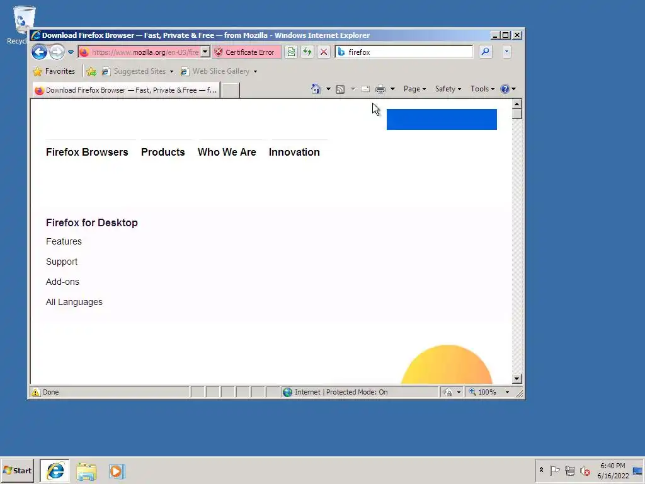Viewport: 645px width, 484px height.
Task: Open the Add-ons link
Action: [62, 282]
